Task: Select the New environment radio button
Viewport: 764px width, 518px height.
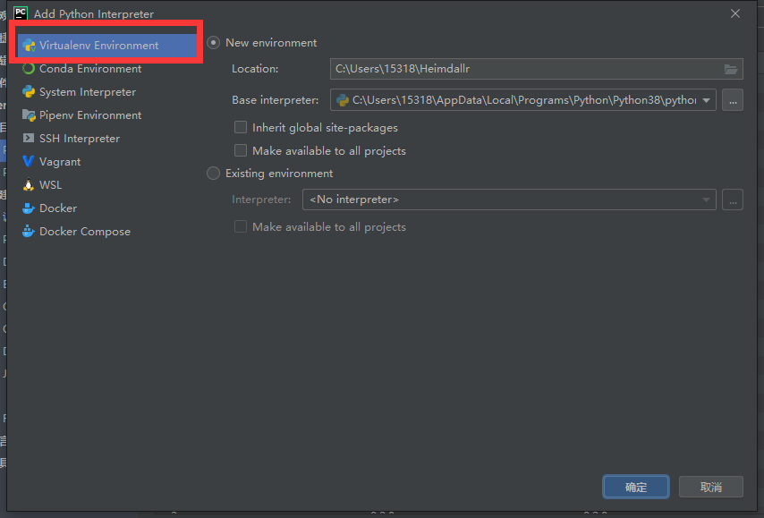Action: [213, 42]
